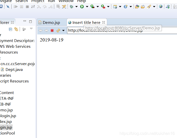Toggle Use Step Filters icon
Viewport: 177px width, 138px height.
click(x=64, y=7)
